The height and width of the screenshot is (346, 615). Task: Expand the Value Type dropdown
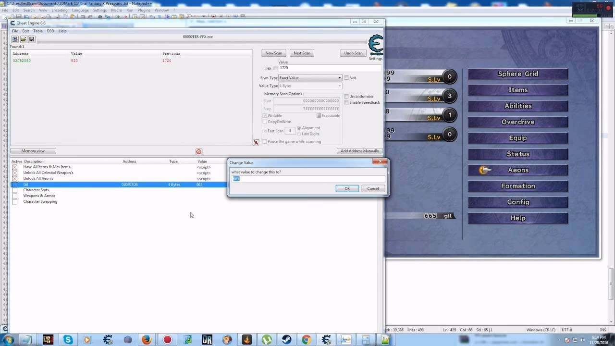coord(310,86)
